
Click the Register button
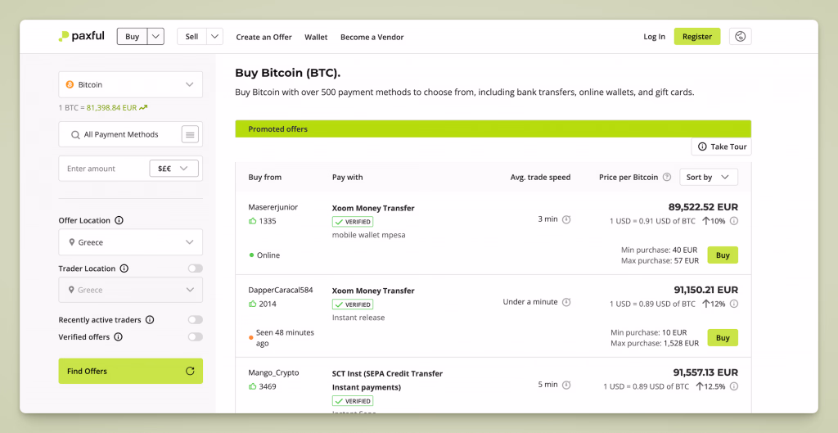[x=696, y=37]
